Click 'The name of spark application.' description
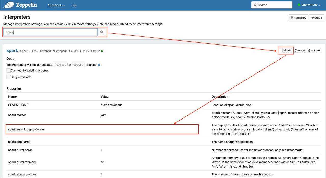 (x=233, y=142)
